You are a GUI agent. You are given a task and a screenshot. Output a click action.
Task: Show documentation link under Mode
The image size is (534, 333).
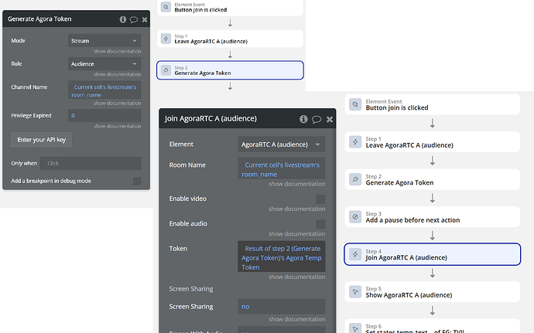118,51
